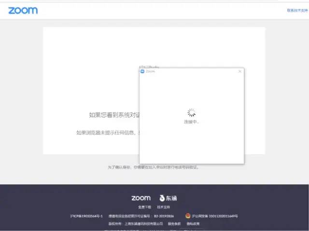Close the Zoom connecting dialog
Viewport: 309px width, 231px height.
pyautogui.click(x=239, y=71)
